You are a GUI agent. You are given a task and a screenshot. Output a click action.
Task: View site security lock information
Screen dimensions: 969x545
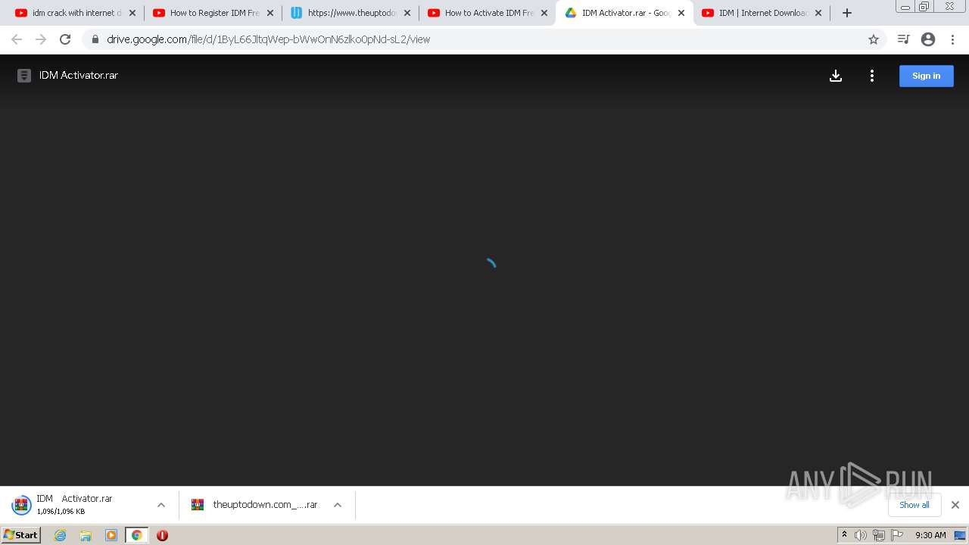tap(95, 39)
